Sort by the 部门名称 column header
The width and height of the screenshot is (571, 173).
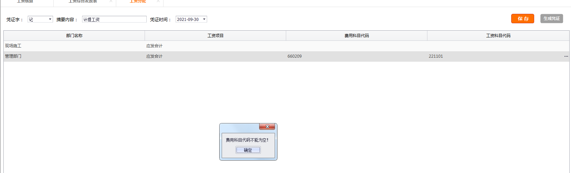tap(74, 35)
